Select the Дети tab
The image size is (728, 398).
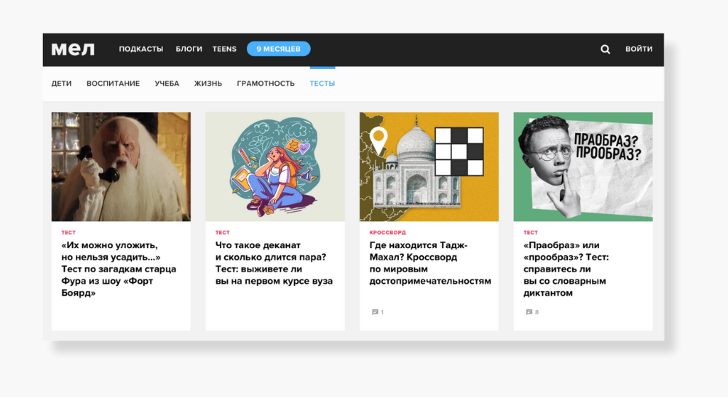[61, 84]
